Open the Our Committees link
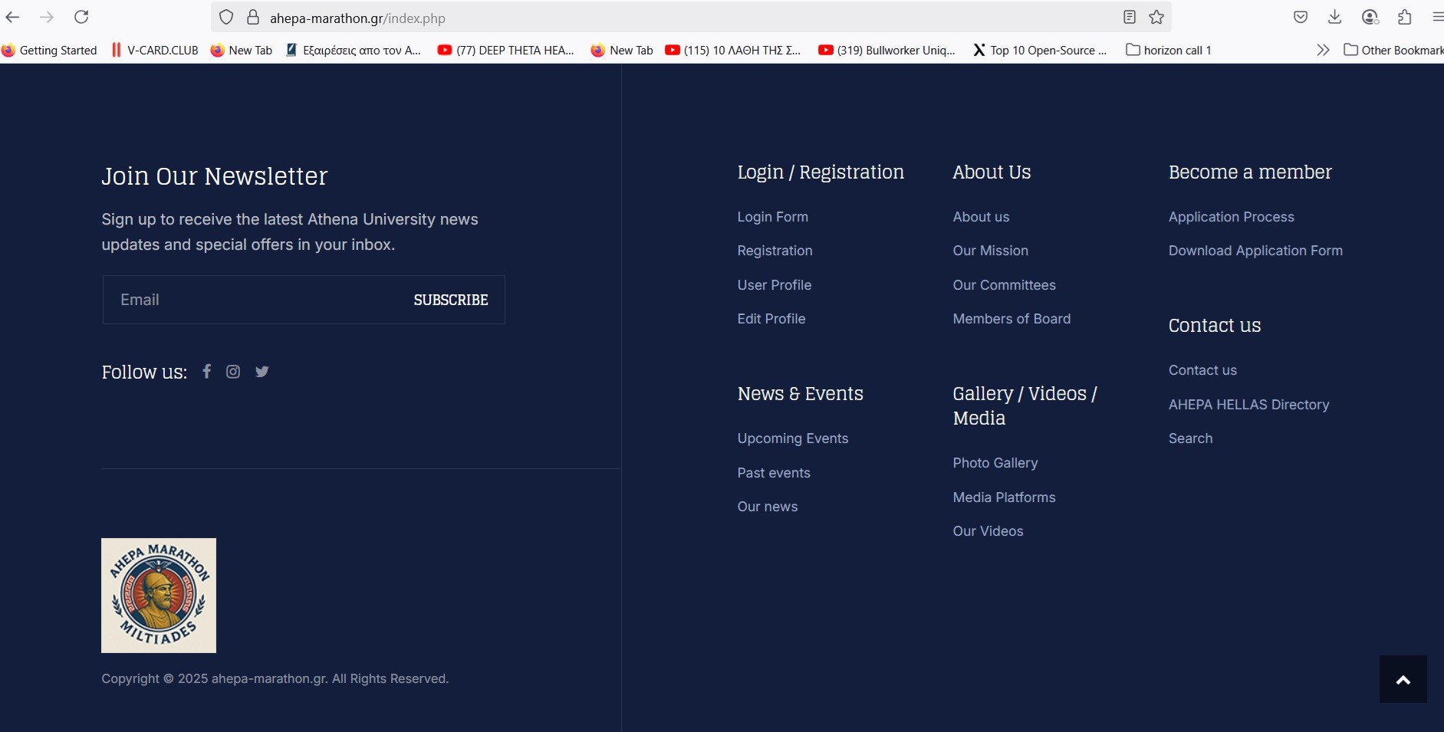 pos(1004,285)
